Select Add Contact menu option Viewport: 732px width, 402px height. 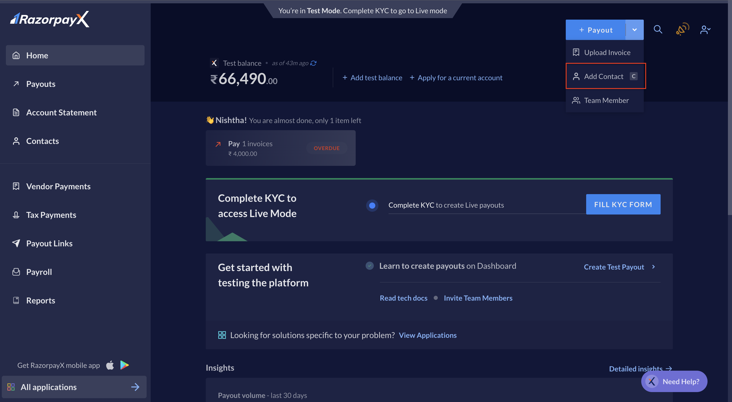point(604,76)
